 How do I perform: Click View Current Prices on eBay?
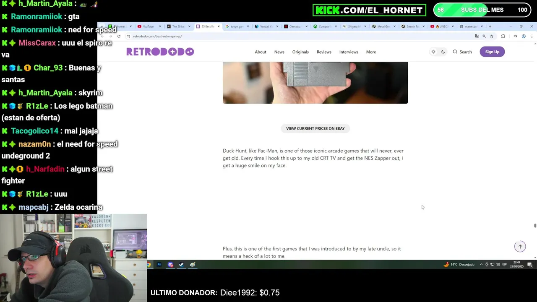pyautogui.click(x=315, y=128)
